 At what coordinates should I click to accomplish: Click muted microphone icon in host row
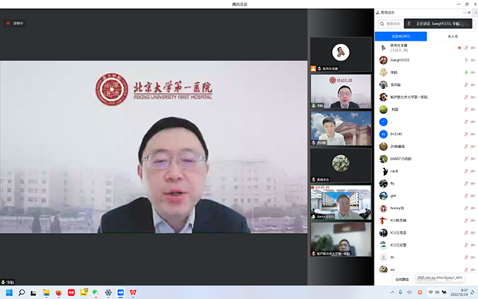[x=466, y=48]
